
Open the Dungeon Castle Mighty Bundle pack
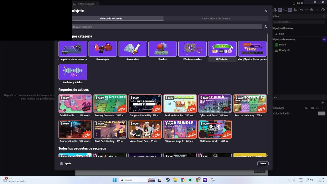click(x=145, y=106)
